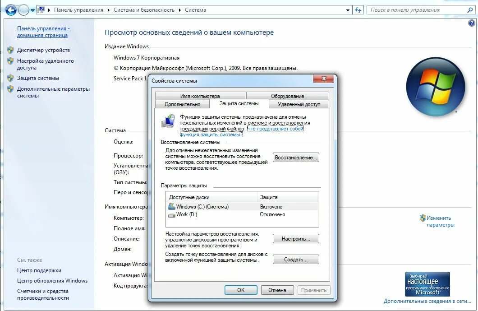Image resolution: width=478 pixels, height=311 pixels.
Task: Click shield icon next to Изменить параметры
Action: (x=423, y=218)
